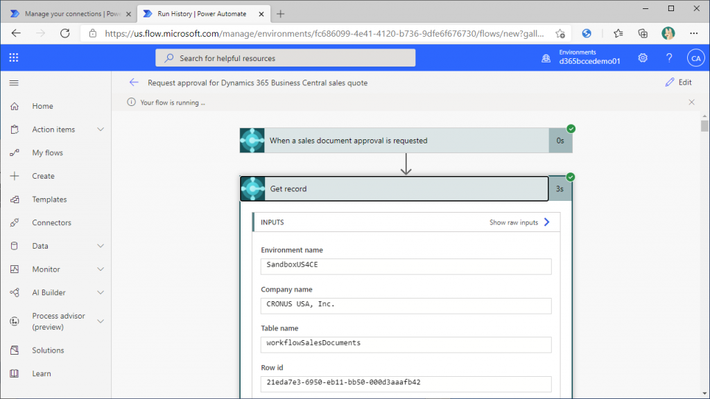Collapse the left navigation hamburger menu

pos(14,83)
